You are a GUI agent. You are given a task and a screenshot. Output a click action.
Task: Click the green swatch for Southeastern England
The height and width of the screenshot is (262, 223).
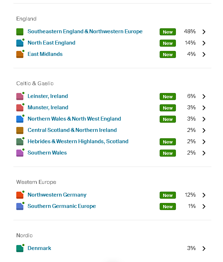(20, 32)
